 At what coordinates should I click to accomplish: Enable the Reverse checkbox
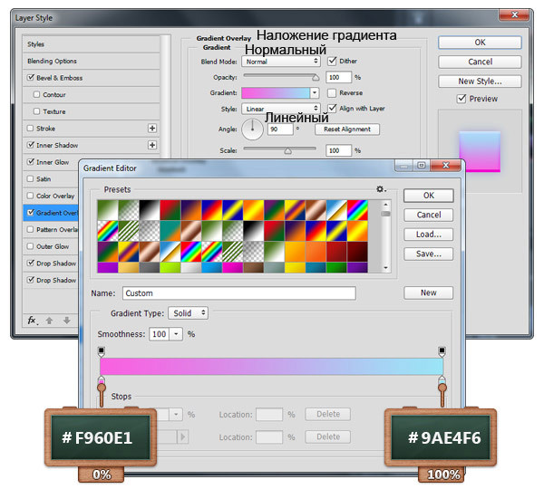click(x=332, y=93)
